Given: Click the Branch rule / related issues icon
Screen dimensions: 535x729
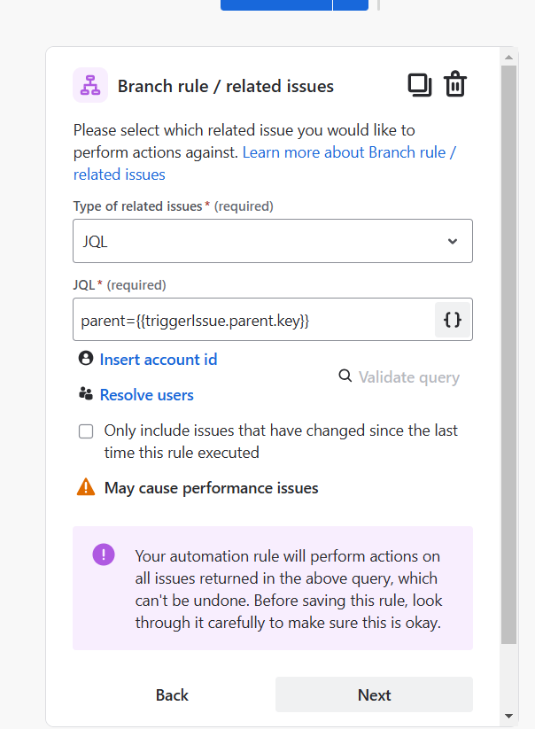Looking at the screenshot, I should [89, 84].
